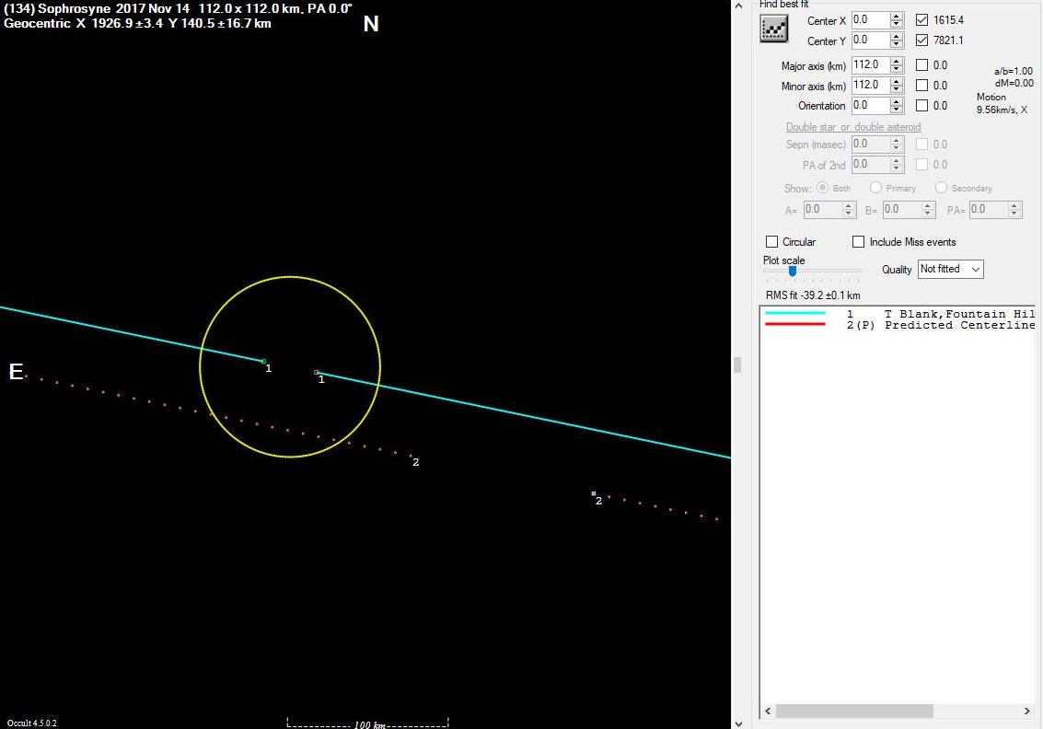Click the Find best fit graph icon

click(773, 29)
